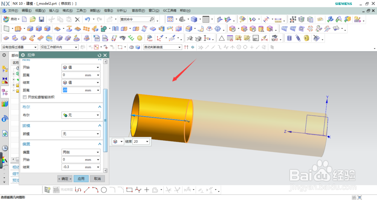This screenshot has height=200, width=377.
Task: Open the 编辑(E) menu
Action: click(26, 11)
